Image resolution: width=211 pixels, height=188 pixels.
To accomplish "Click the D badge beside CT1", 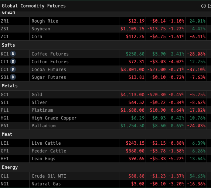I will [x=13, y=61].
